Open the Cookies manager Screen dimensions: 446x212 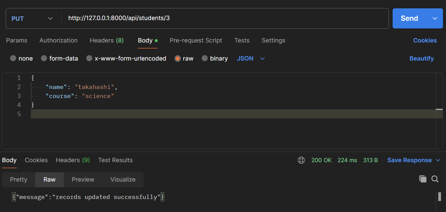click(425, 40)
